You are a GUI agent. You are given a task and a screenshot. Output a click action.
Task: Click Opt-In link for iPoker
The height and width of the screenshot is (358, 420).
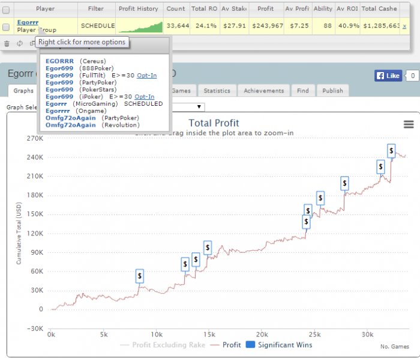click(x=145, y=97)
